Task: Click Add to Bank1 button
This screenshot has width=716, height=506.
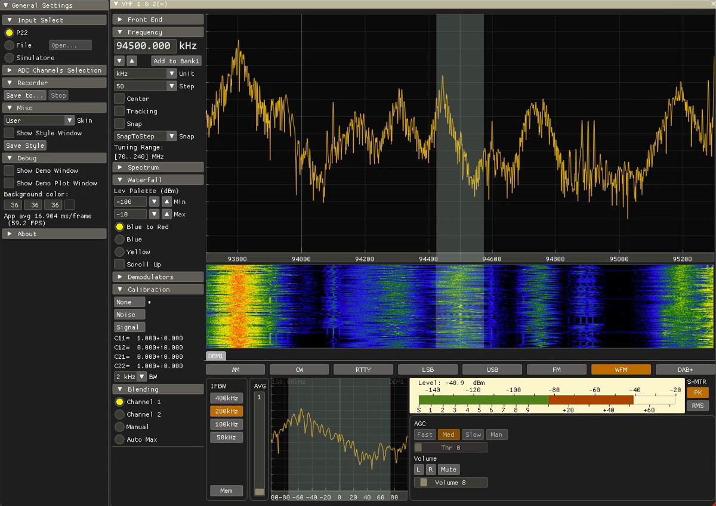Action: (177, 61)
